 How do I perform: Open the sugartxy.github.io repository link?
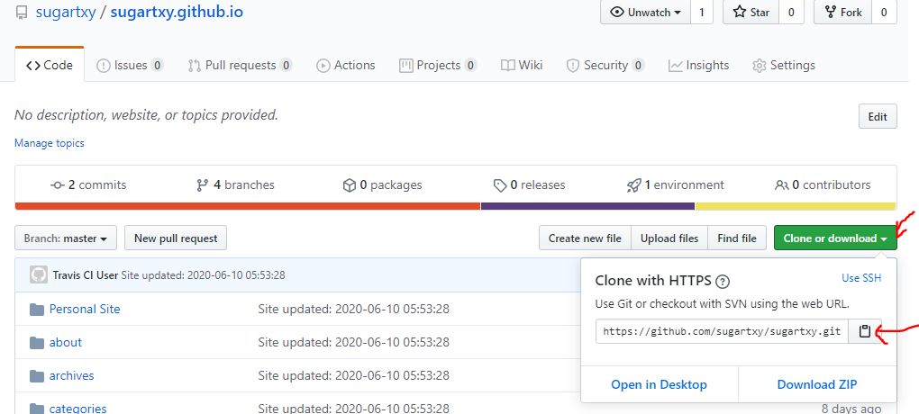click(x=177, y=13)
